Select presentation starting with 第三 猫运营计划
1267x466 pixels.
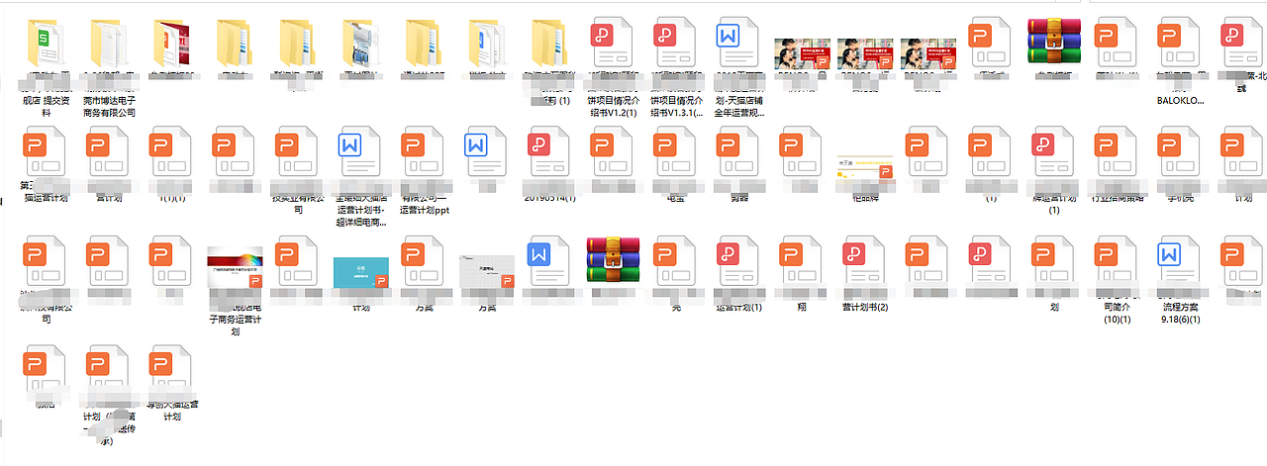click(x=45, y=153)
